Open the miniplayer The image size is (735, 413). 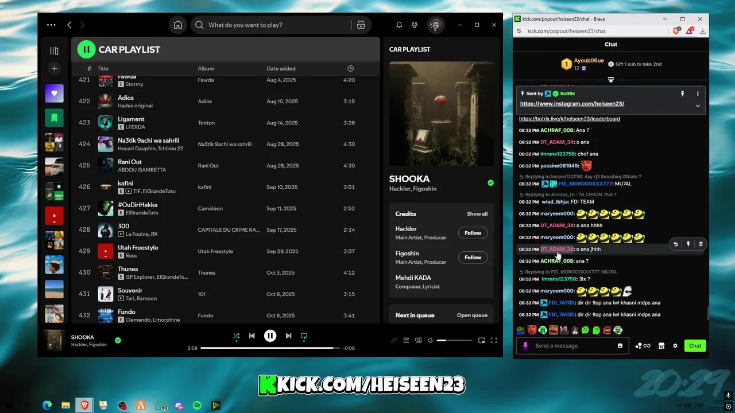[481, 340]
